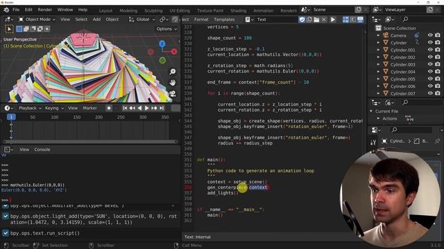
Task: Open viewport Add menu
Action: point(96,19)
